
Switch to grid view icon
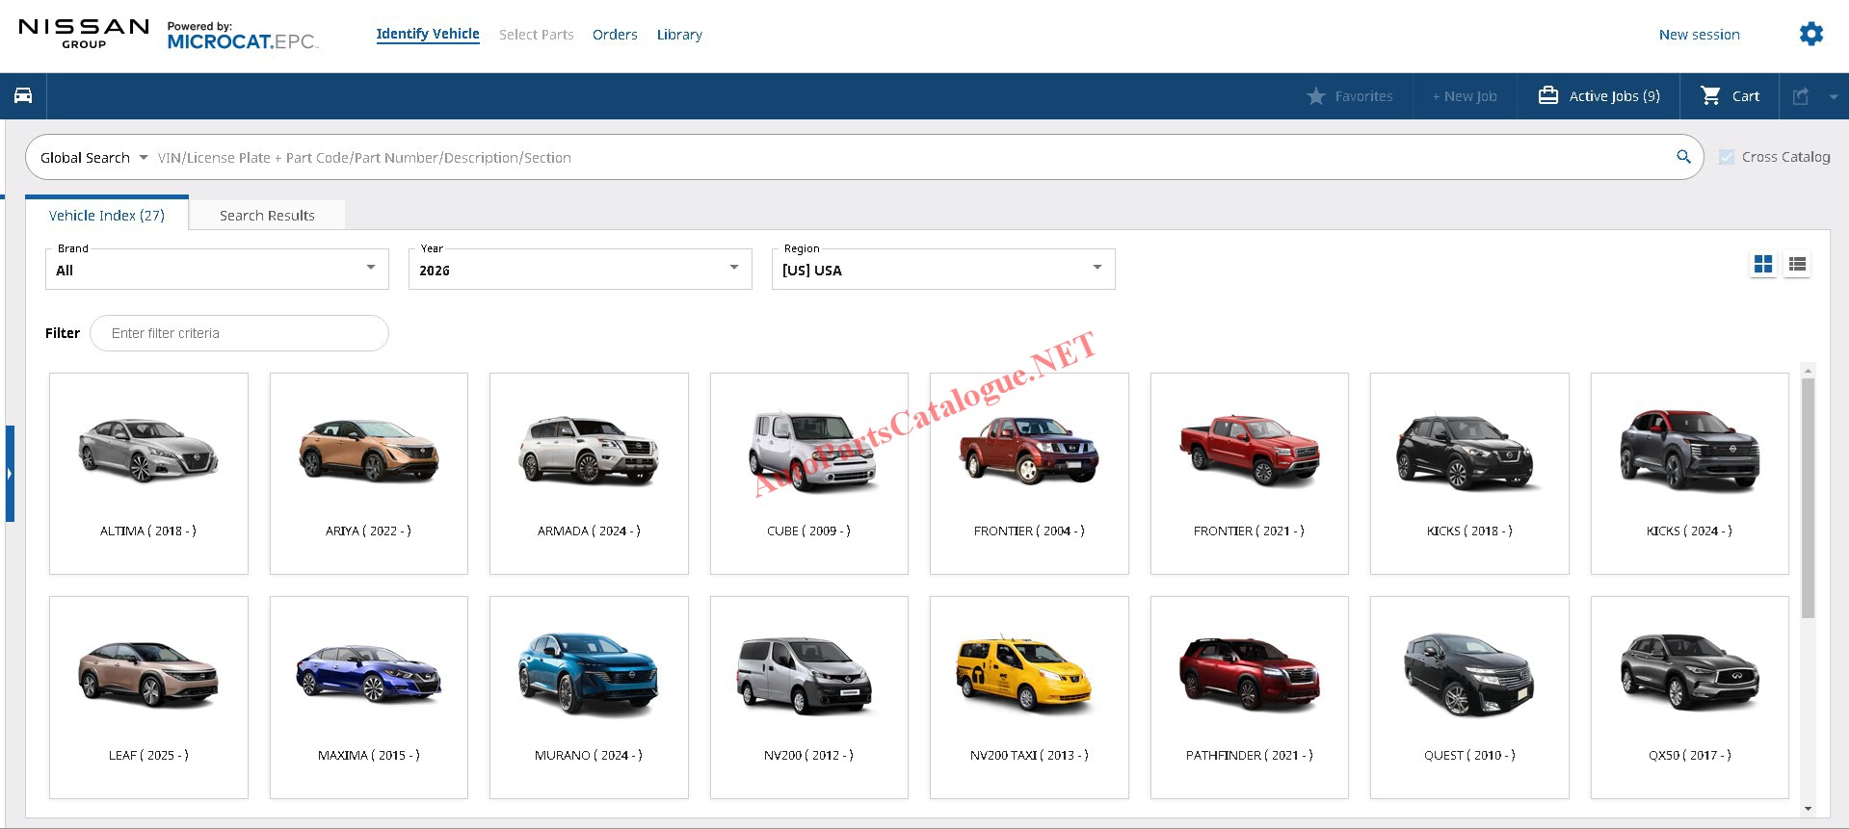[1763, 264]
